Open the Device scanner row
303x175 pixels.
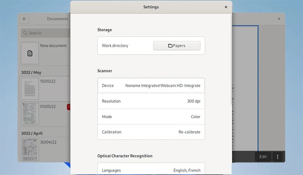coord(151,86)
